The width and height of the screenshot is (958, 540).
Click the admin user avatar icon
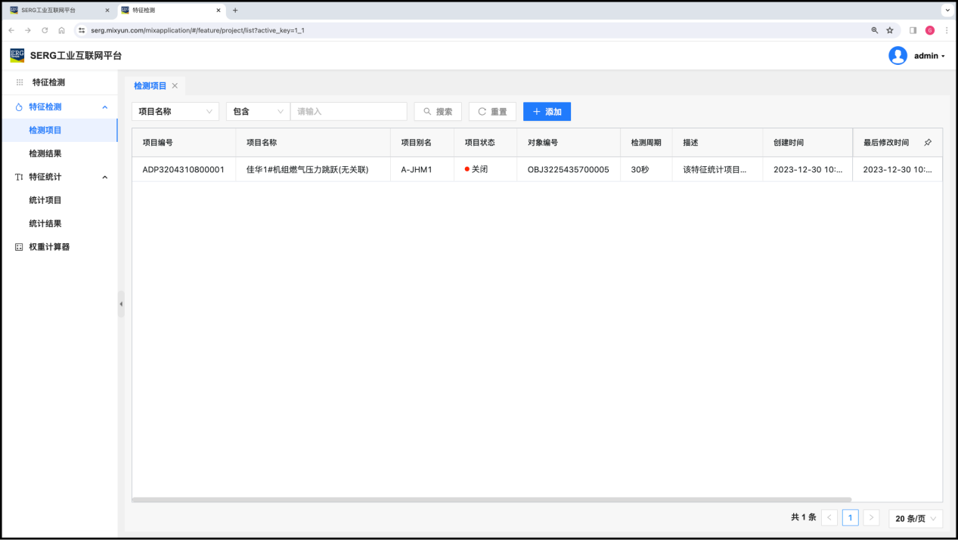898,56
